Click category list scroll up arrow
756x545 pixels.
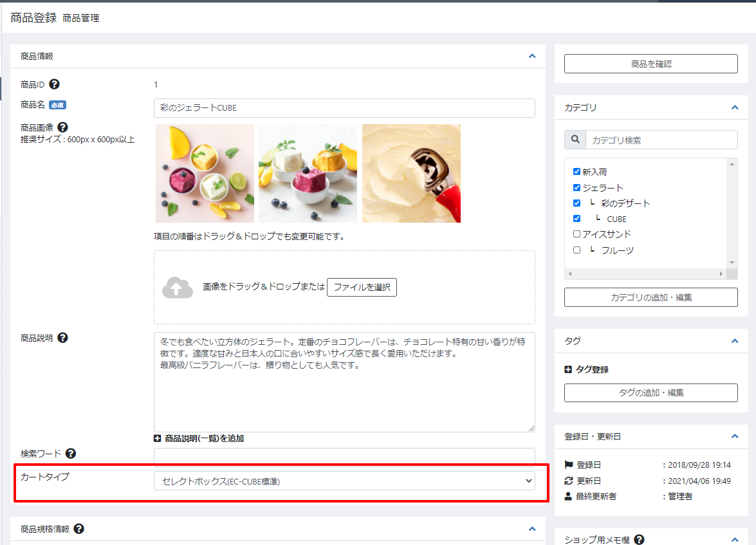click(x=732, y=165)
